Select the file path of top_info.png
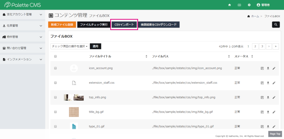 (184, 97)
